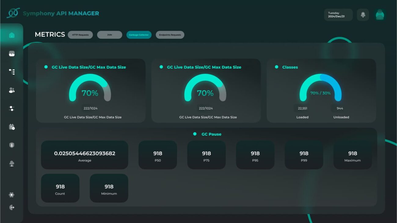Click the Symphony logo icon
Image resolution: width=397 pixels, height=223 pixels.
tap(13, 13)
